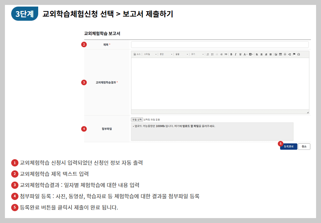This screenshot has height=223, width=321.
Task: Click the flag icon on the toolbar
Action: point(294,55)
